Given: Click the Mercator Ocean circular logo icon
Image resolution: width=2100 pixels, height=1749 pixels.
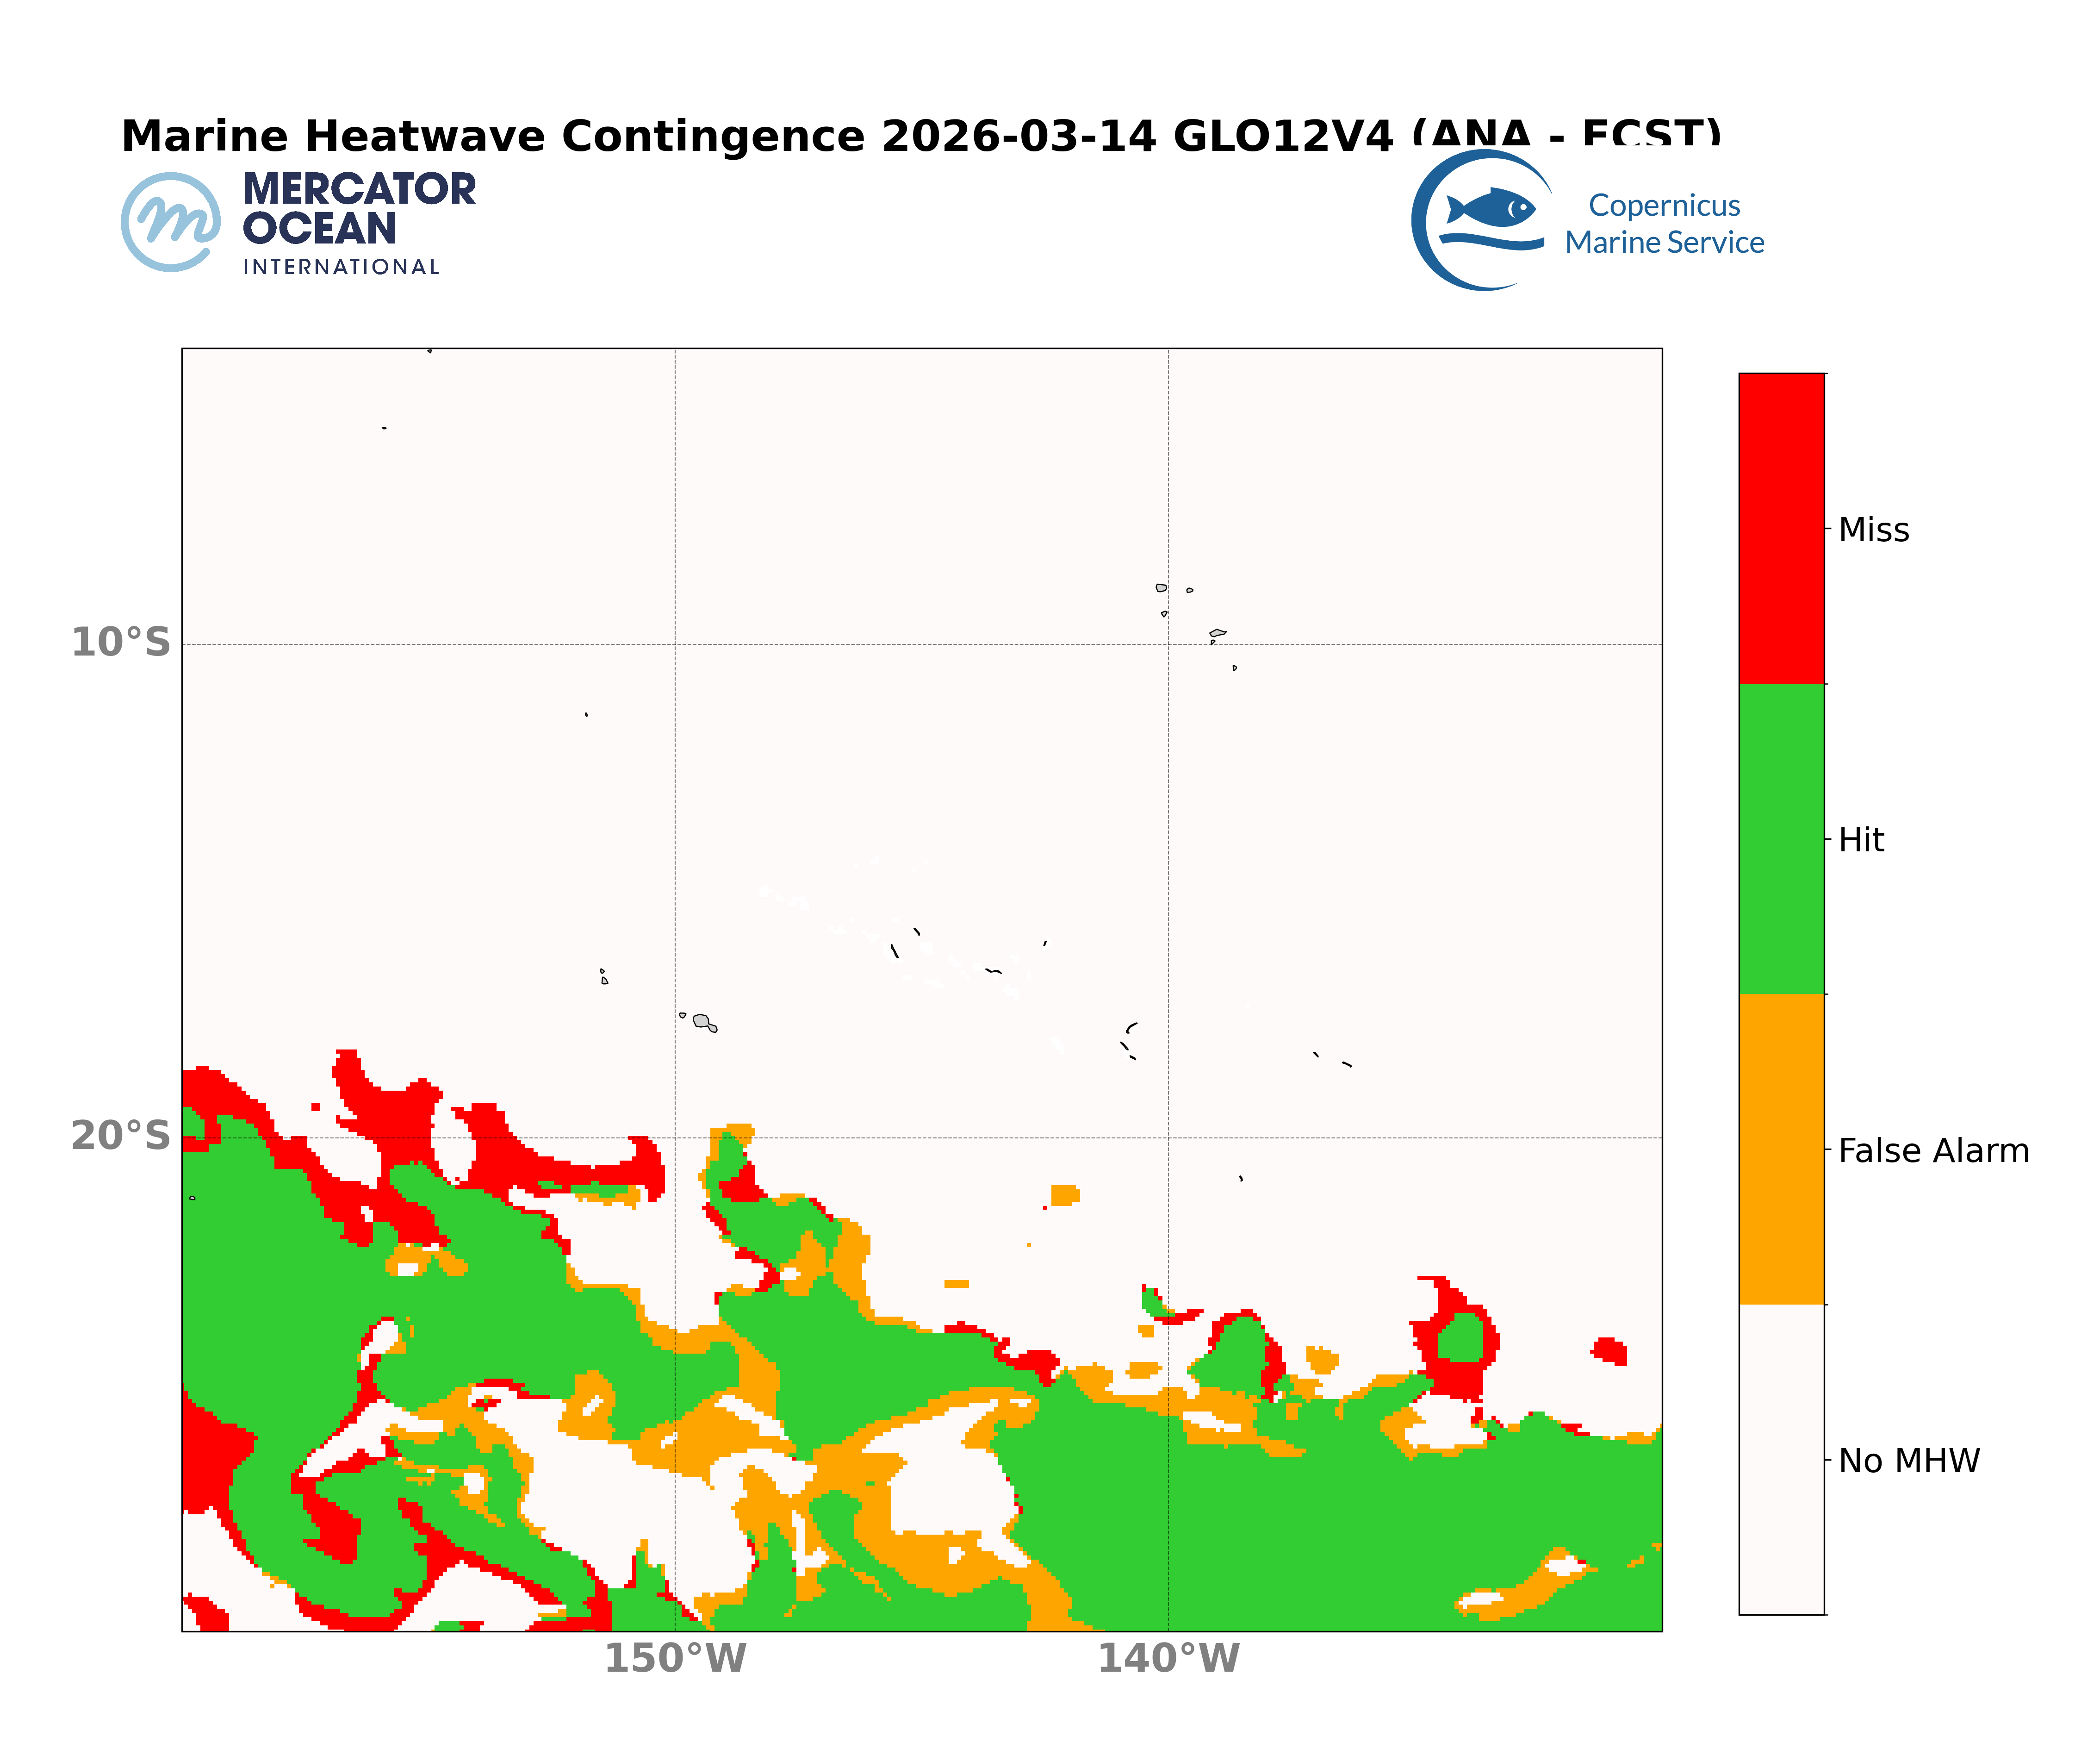Looking at the screenshot, I should point(171,221).
